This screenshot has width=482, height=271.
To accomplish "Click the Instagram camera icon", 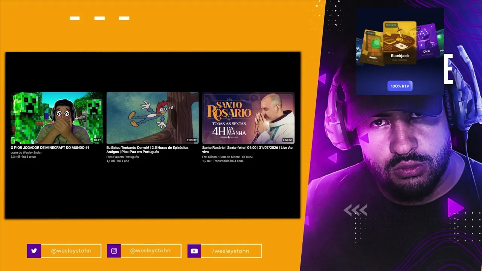I will [x=114, y=251].
